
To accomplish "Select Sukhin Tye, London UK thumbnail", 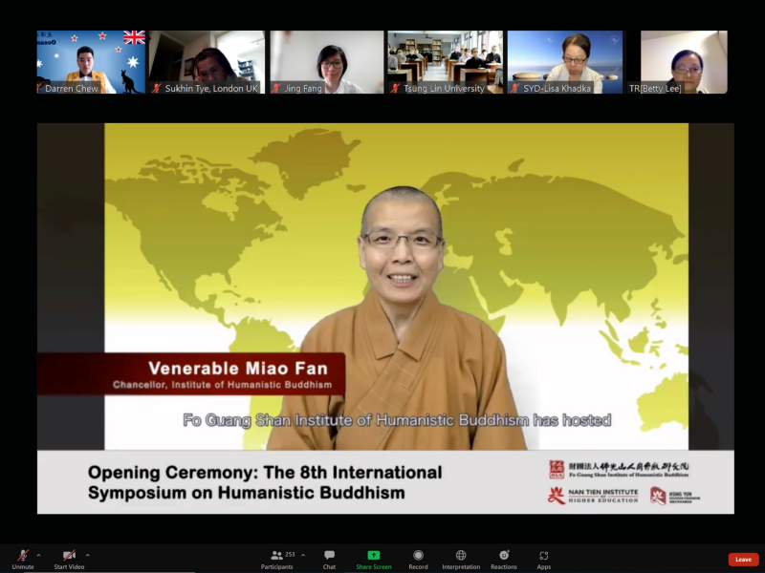I will coord(207,62).
